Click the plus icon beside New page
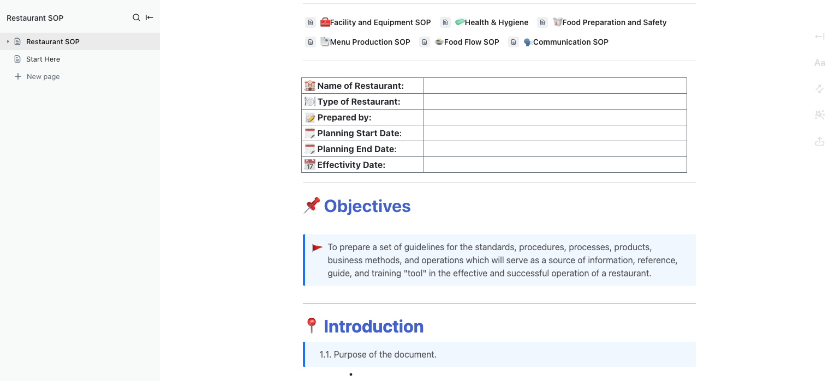Screen dimensions: 835x381 (x=18, y=76)
